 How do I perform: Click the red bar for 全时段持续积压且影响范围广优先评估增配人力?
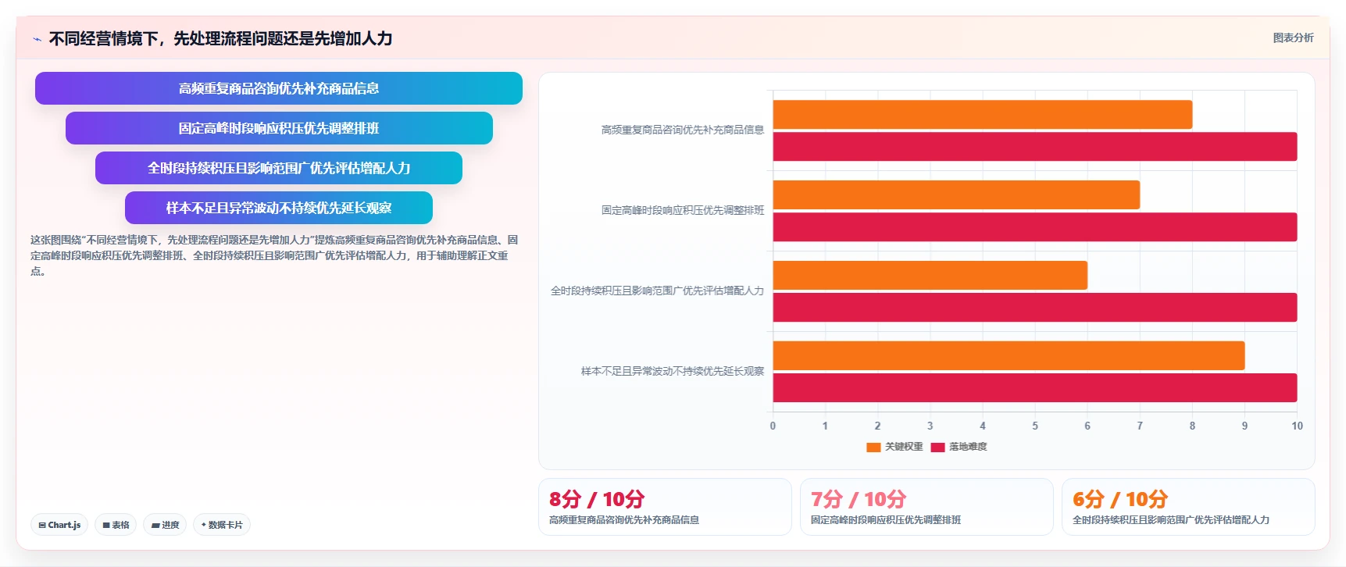[1035, 308]
